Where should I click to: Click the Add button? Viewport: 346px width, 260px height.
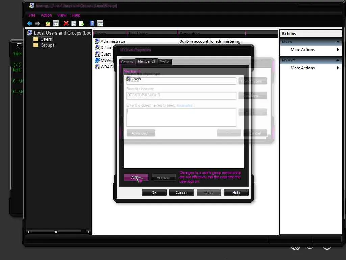136,177
